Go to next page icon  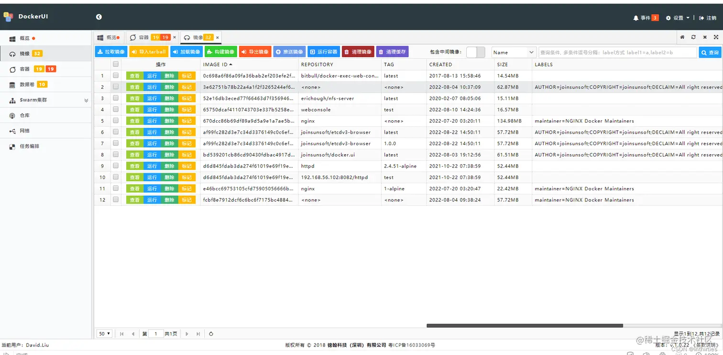186,334
